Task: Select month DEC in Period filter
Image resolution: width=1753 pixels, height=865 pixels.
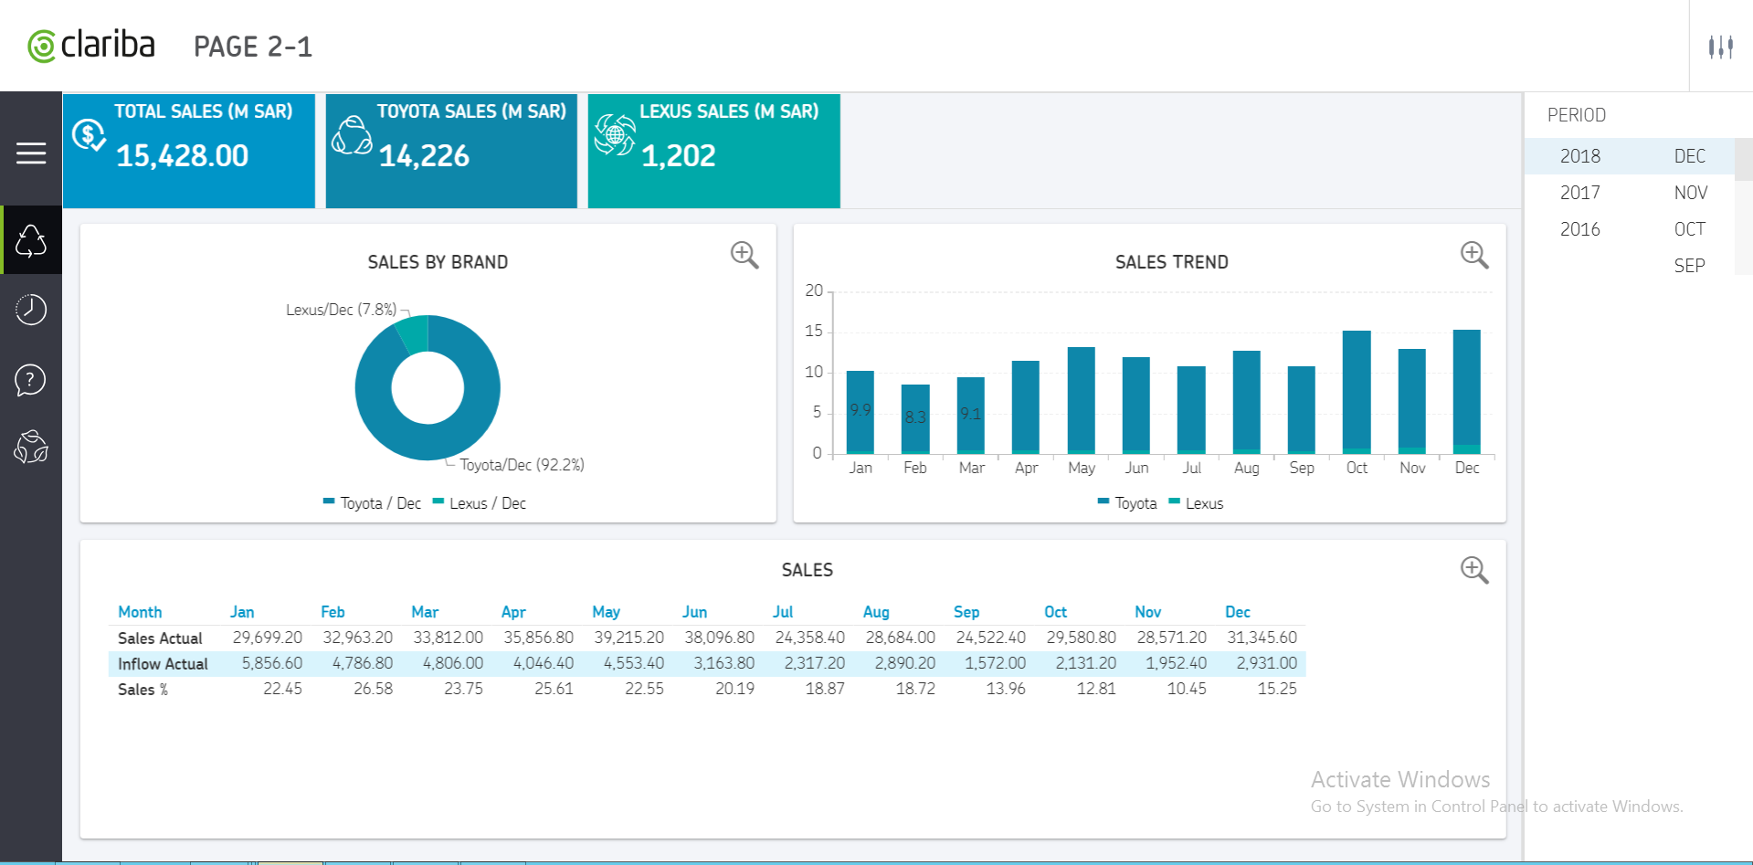Action: point(1690,156)
